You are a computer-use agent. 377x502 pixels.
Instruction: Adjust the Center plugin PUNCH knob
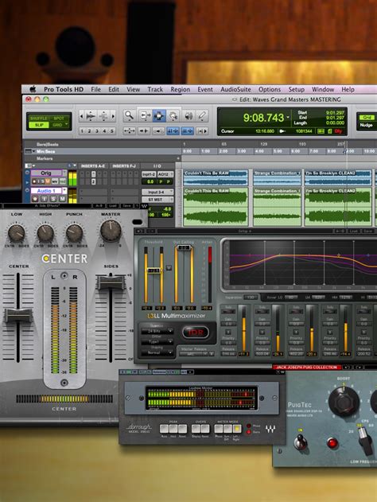74,233
